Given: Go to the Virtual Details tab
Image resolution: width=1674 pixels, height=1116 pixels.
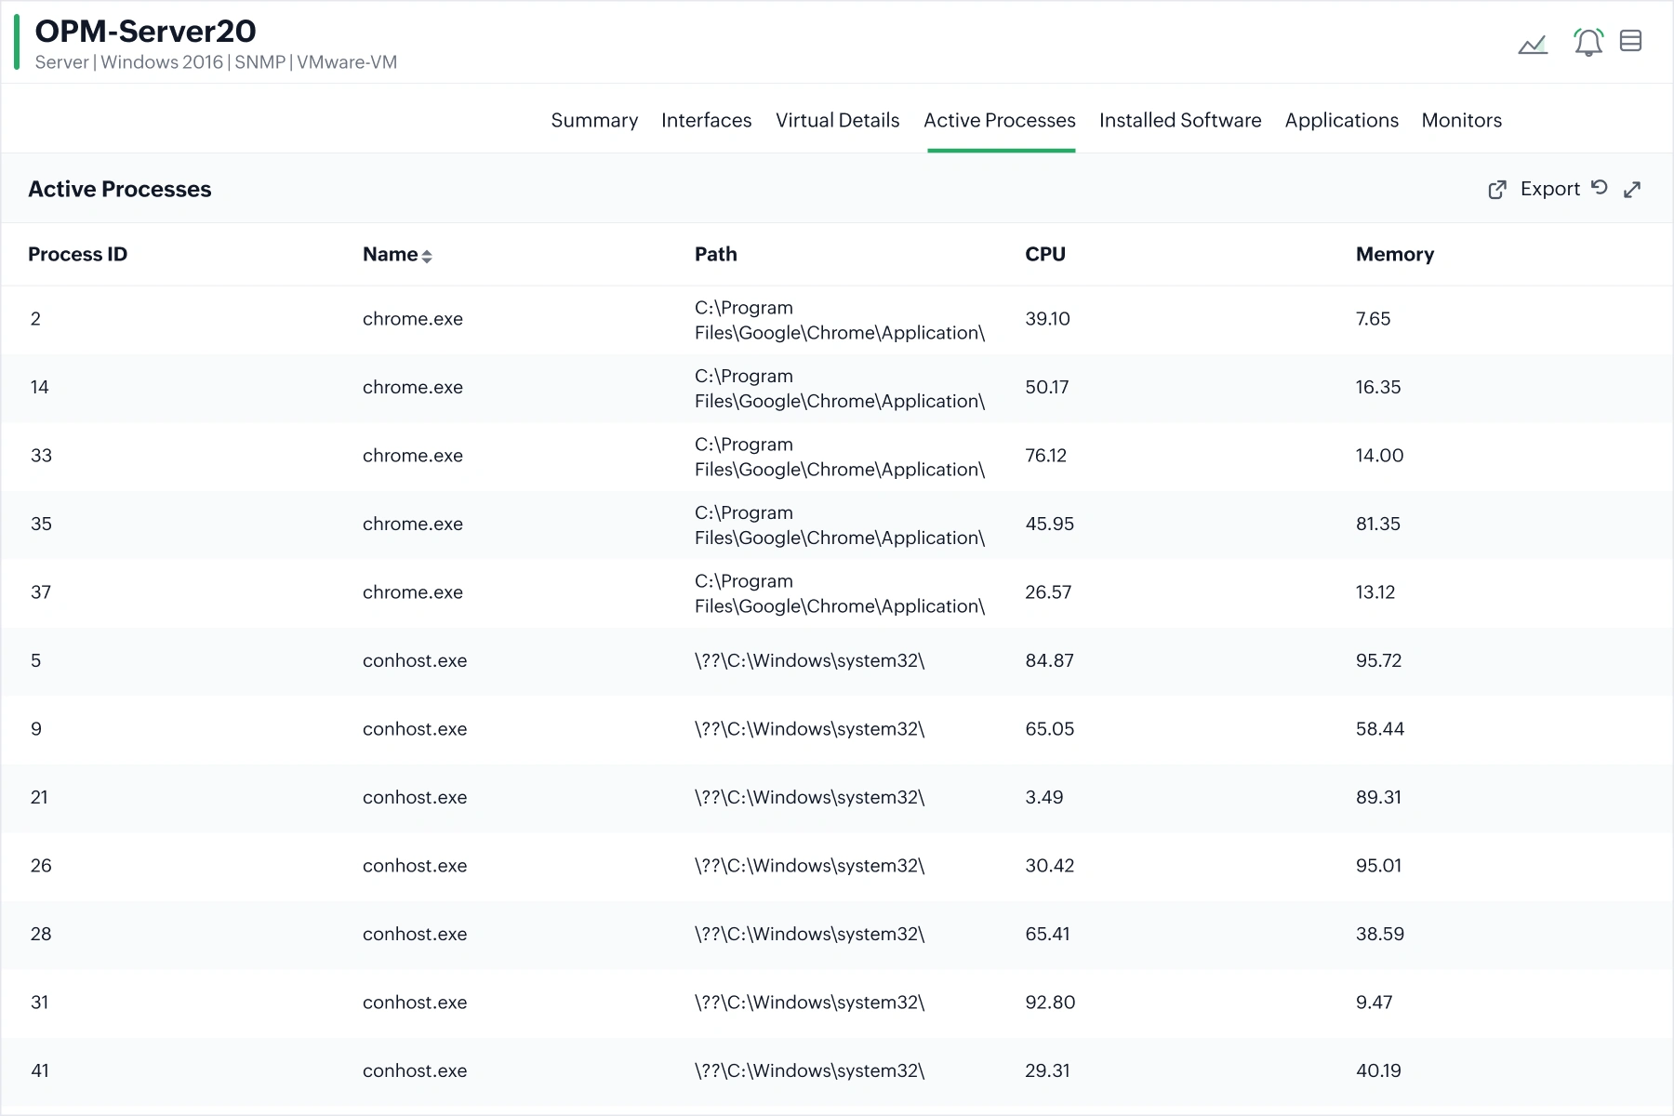Looking at the screenshot, I should point(837,120).
